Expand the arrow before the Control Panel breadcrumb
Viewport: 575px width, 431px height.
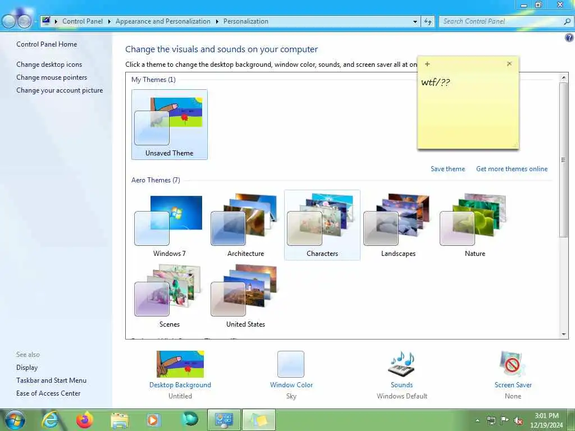[x=56, y=22]
